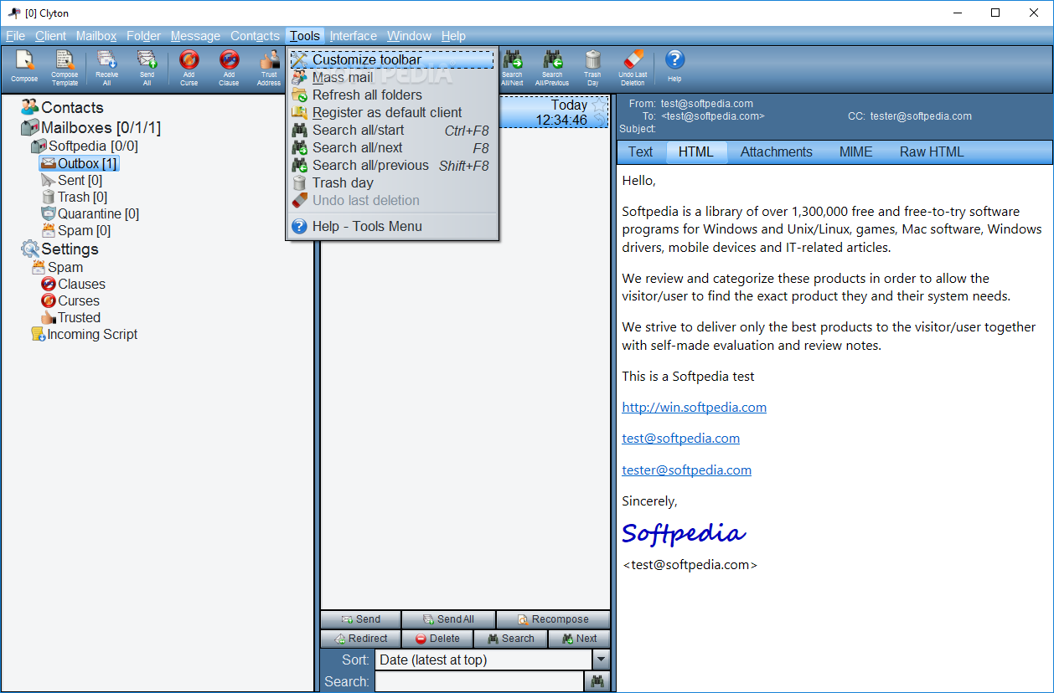Click Search All/Previous binoculars toolbar icon
This screenshot has width=1054, height=693.
(552, 67)
